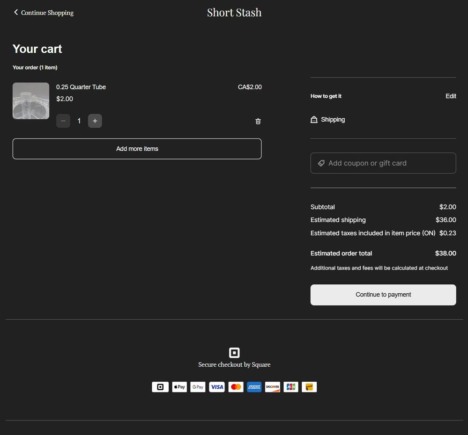Click the Mastercard icon
This screenshot has width=468, height=435.
click(x=236, y=387)
